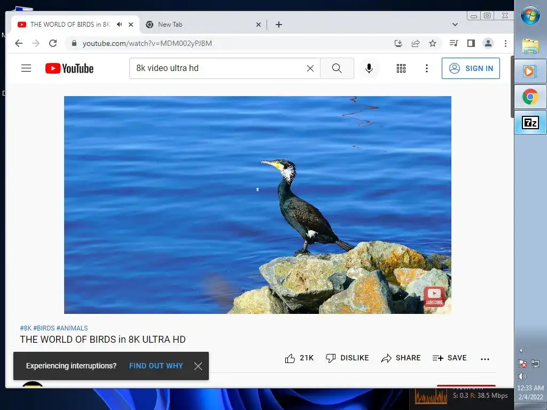Click the #BIRDS hashtag

click(x=44, y=328)
